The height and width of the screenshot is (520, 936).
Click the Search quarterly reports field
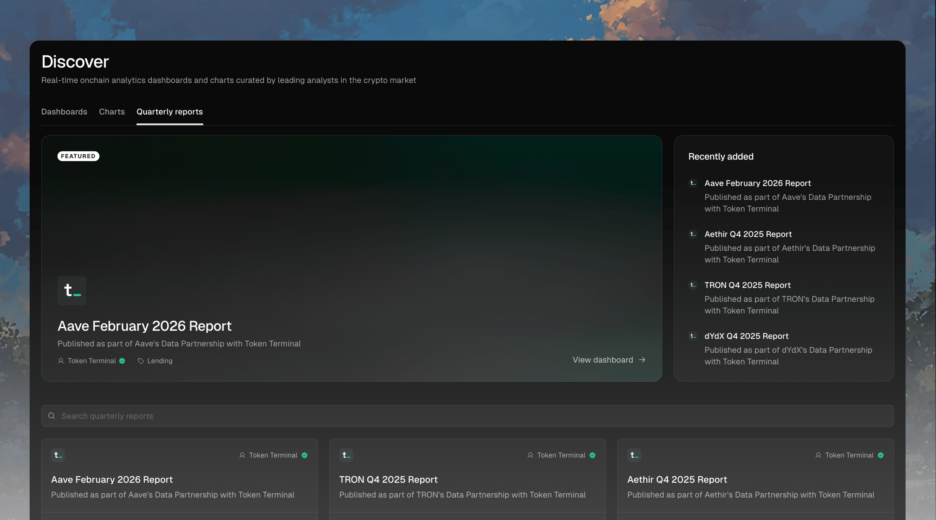pyautogui.click(x=467, y=416)
